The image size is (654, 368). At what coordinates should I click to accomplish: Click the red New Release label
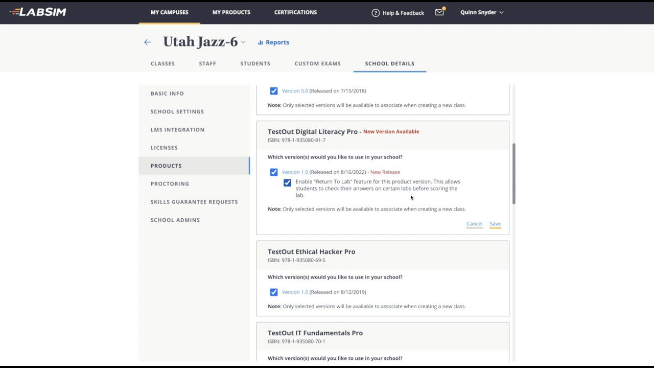click(385, 172)
